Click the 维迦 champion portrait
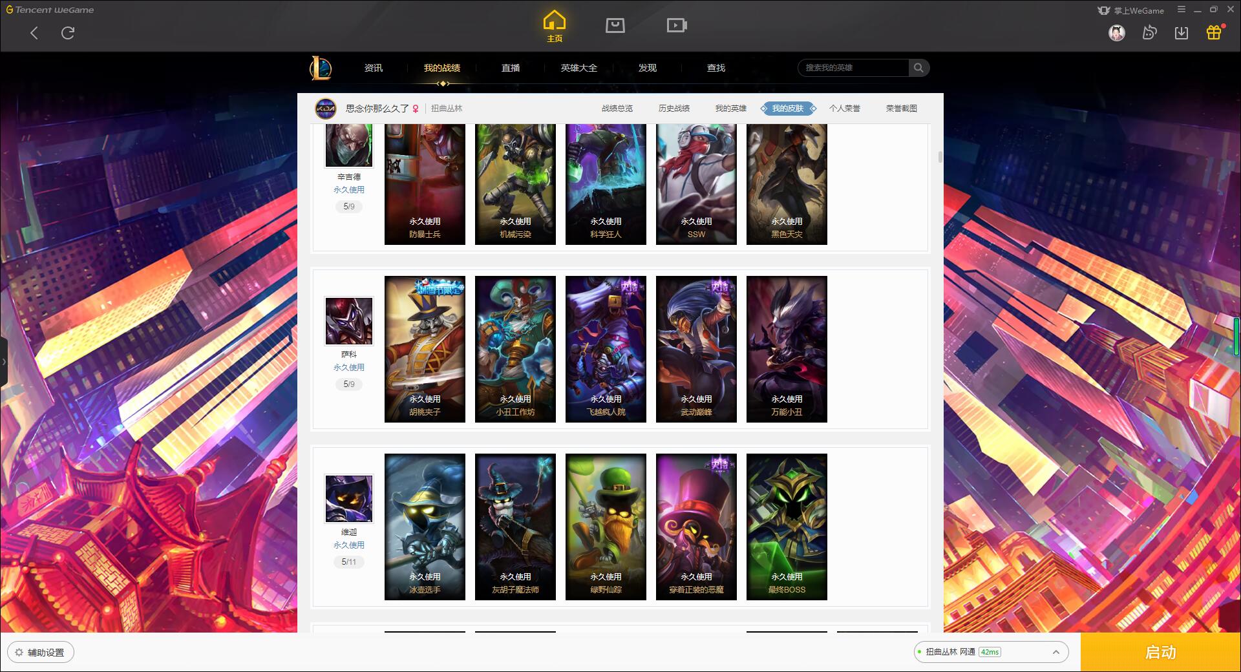This screenshot has height=672, width=1241. click(x=349, y=499)
